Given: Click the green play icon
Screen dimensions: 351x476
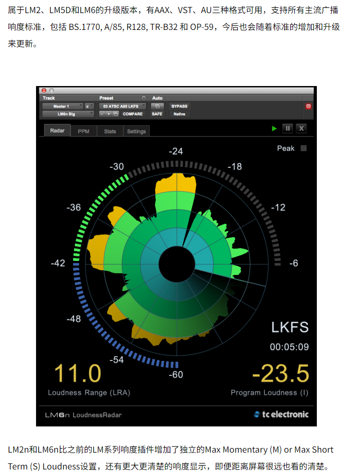Looking at the screenshot, I should (x=274, y=129).
